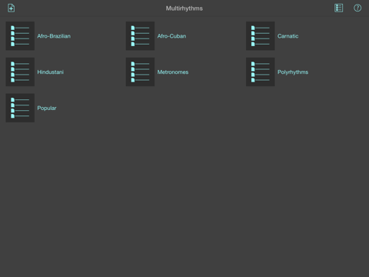Viewport: 369px width, 277px height.
Task: Select the Hindustani label
Action: point(51,72)
